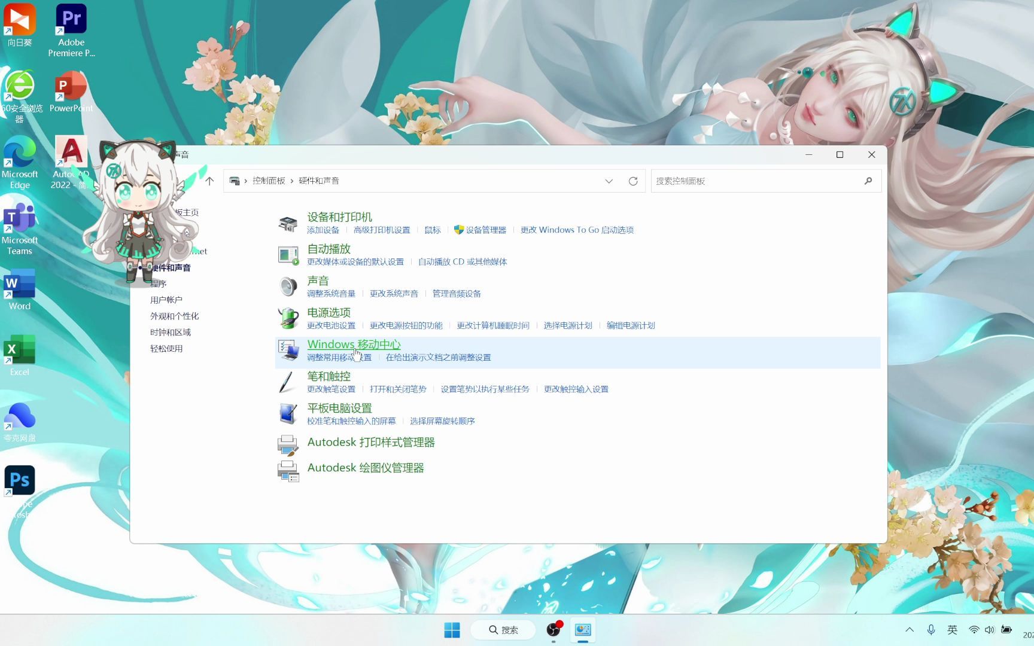Open the 360安全浏览器 desktop shortcut
The width and height of the screenshot is (1034, 646).
point(20,97)
